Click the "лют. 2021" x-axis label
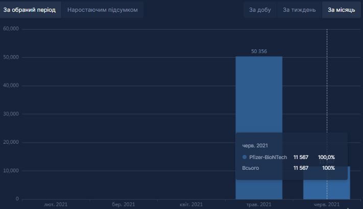 pos(56,204)
